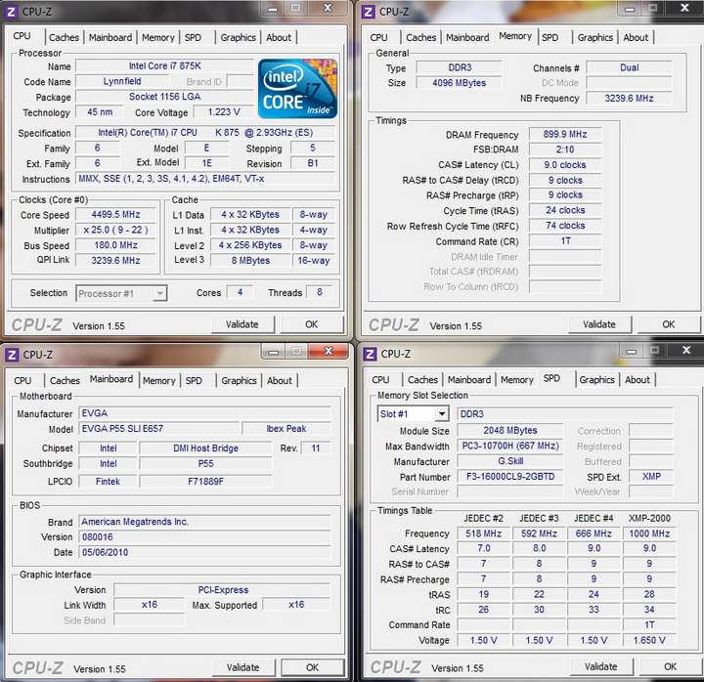Click the CAS# Latency value '9.0 clocks'
Image resolution: width=704 pixels, height=682 pixels.
coord(565,165)
